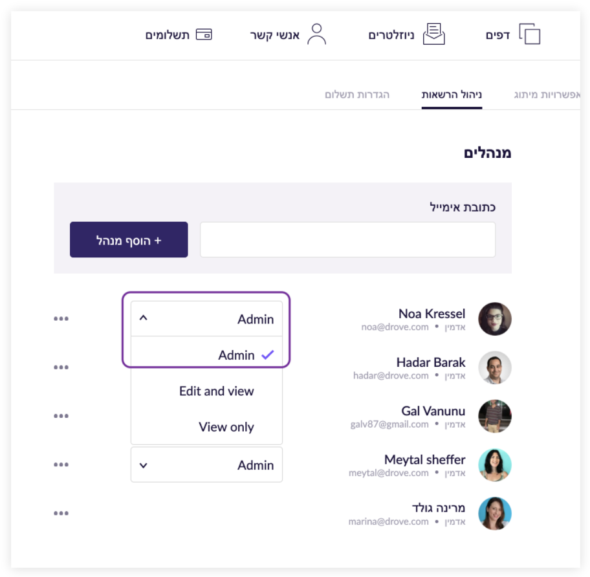Click the הוסף מנהל button

129,240
